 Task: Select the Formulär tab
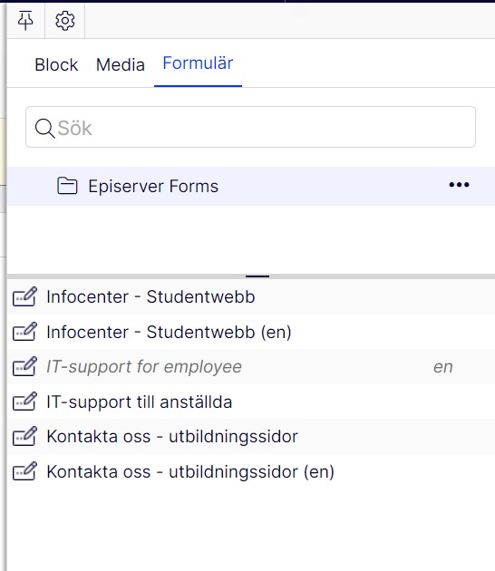point(198,63)
